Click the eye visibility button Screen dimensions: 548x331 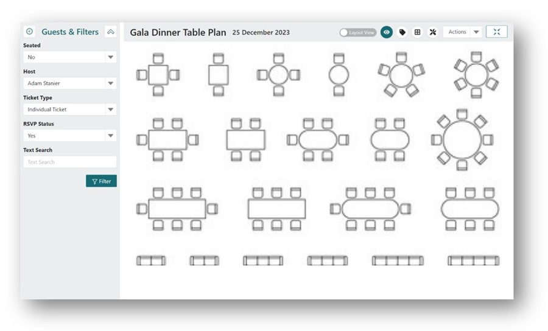click(x=387, y=32)
